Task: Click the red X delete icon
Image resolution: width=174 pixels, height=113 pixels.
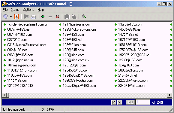Action: 57,17
